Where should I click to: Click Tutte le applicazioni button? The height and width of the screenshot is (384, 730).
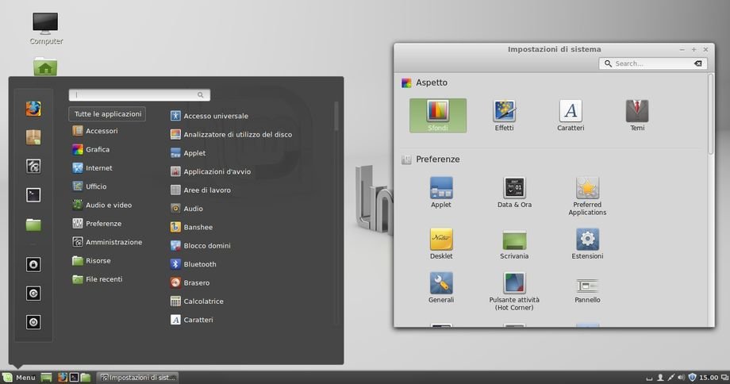(107, 113)
